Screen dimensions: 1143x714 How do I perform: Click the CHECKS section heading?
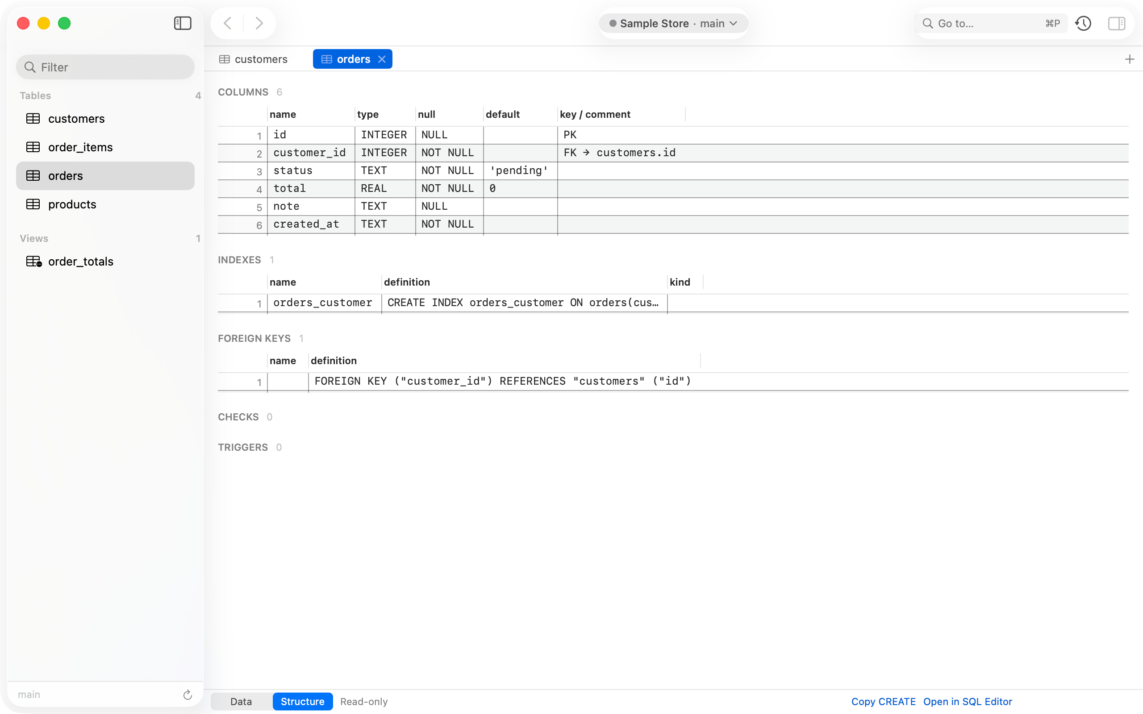click(238, 417)
